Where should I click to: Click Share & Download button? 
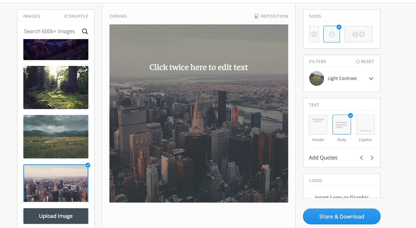342,217
